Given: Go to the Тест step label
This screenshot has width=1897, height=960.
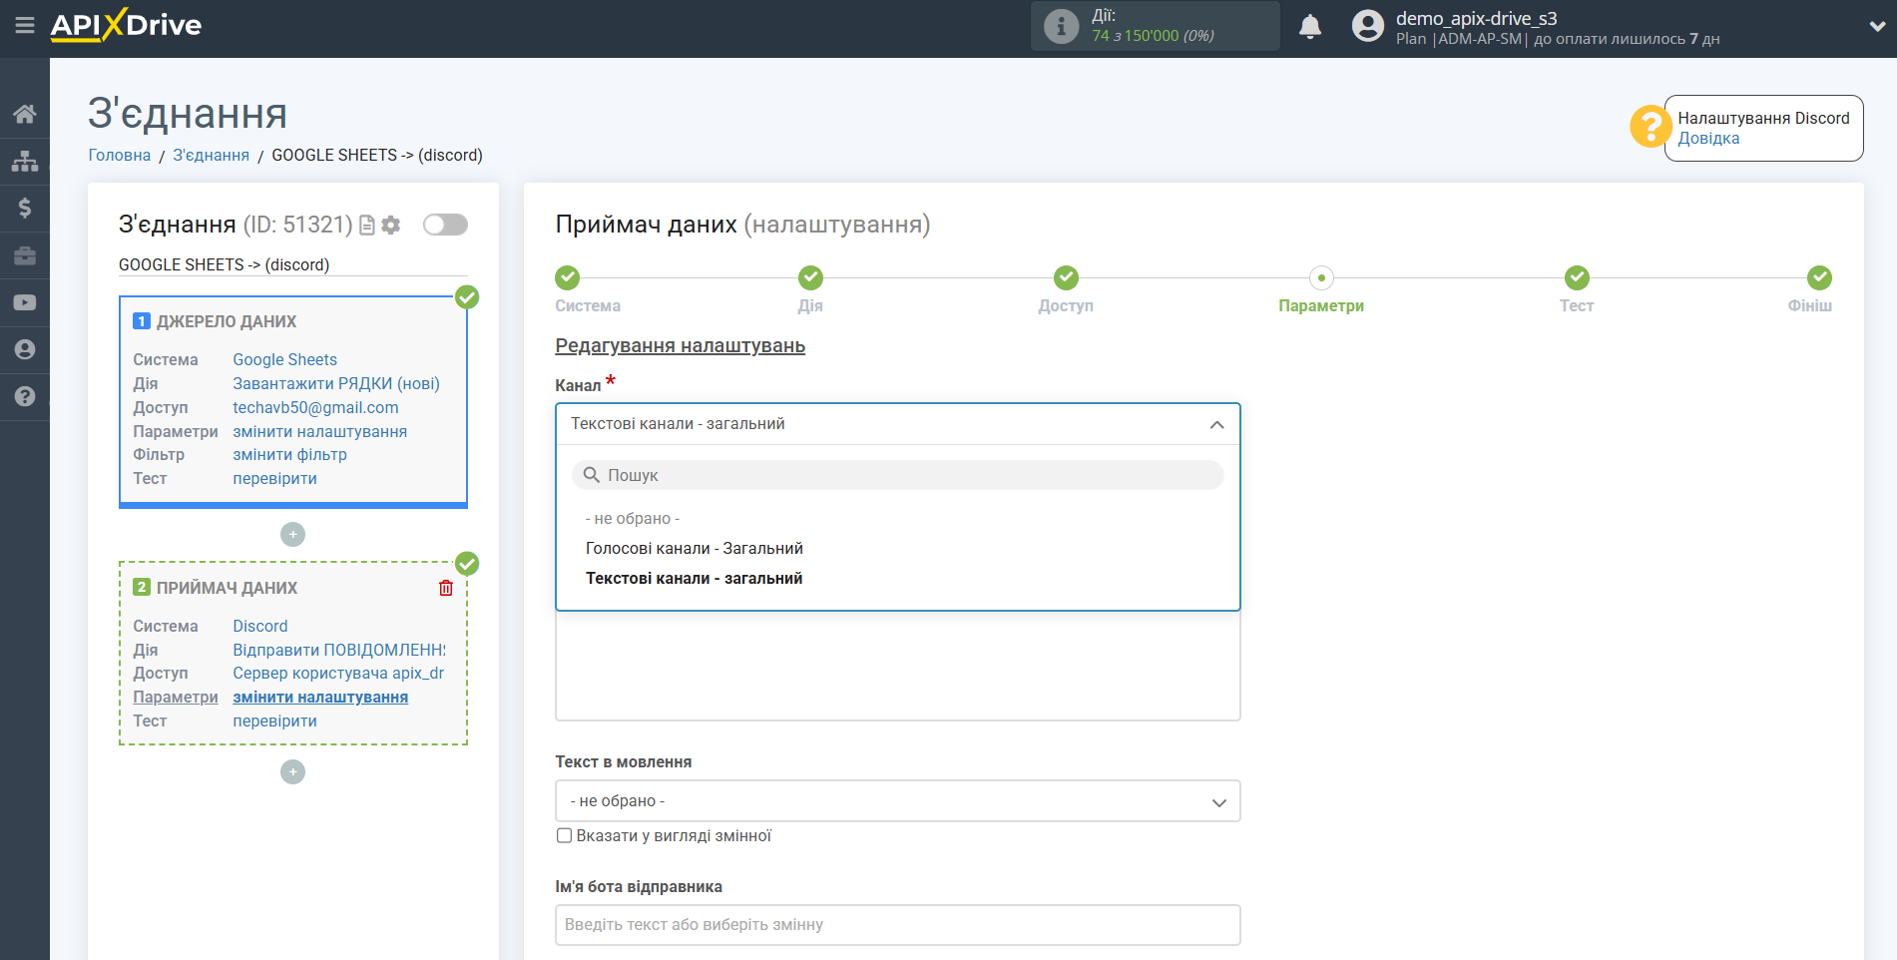Looking at the screenshot, I should [x=1577, y=305].
